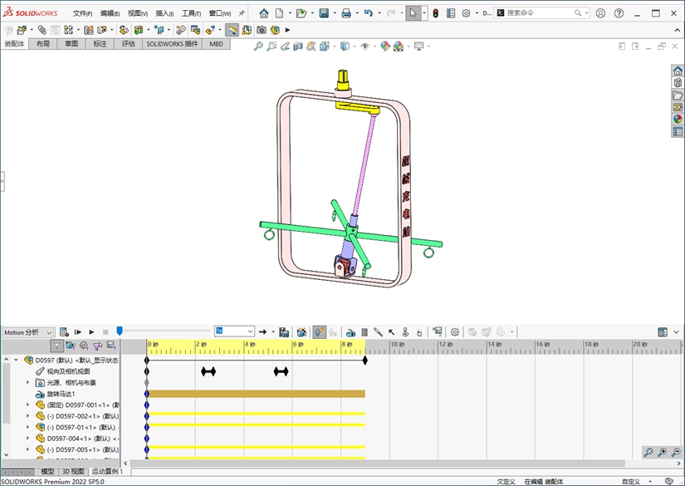Click the Motion Study Properties gear icon
This screenshot has height=486, width=685.
(x=454, y=332)
